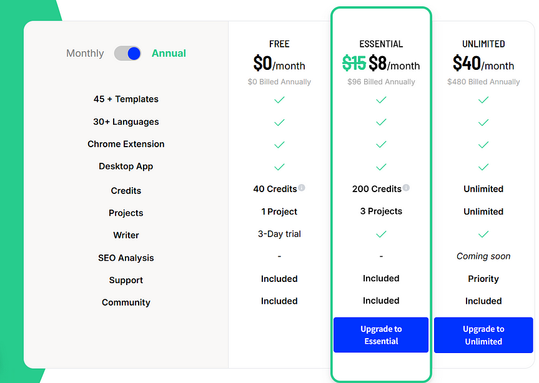Click the 3-Day trial text
Viewport: 539px width, 383px height.
click(279, 234)
